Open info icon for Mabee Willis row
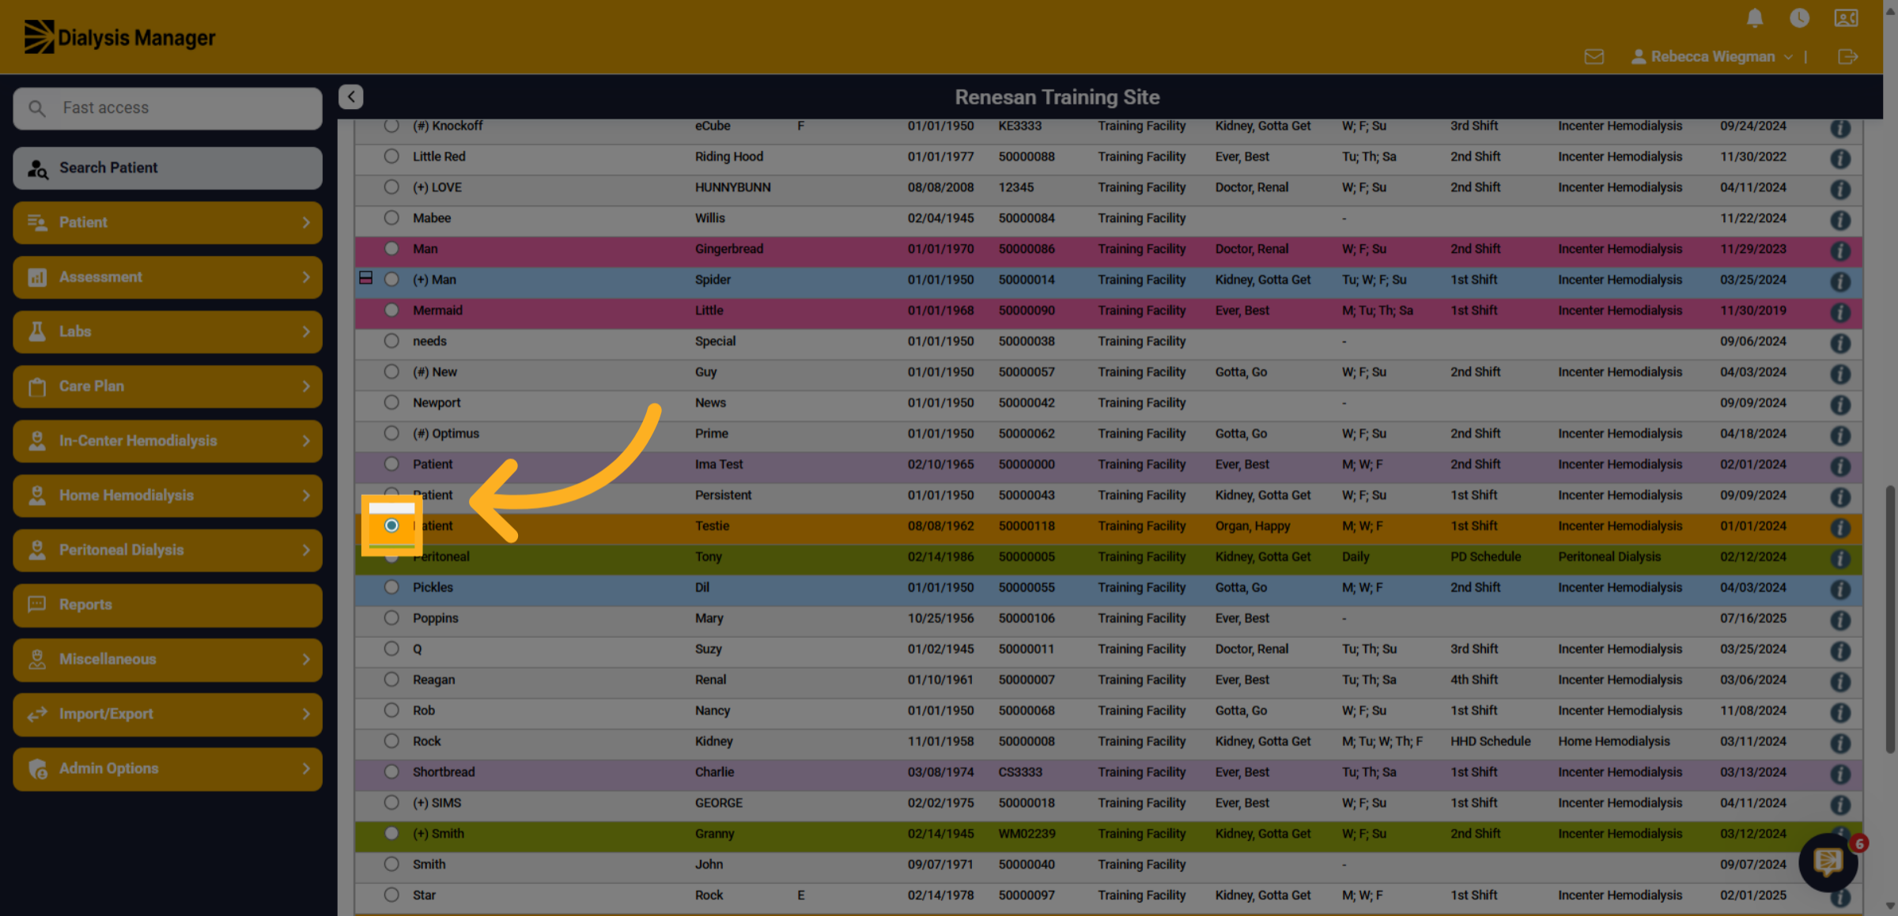Image resolution: width=1898 pixels, height=916 pixels. point(1840,220)
